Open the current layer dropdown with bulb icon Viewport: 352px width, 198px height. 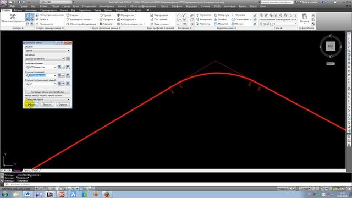(278, 24)
